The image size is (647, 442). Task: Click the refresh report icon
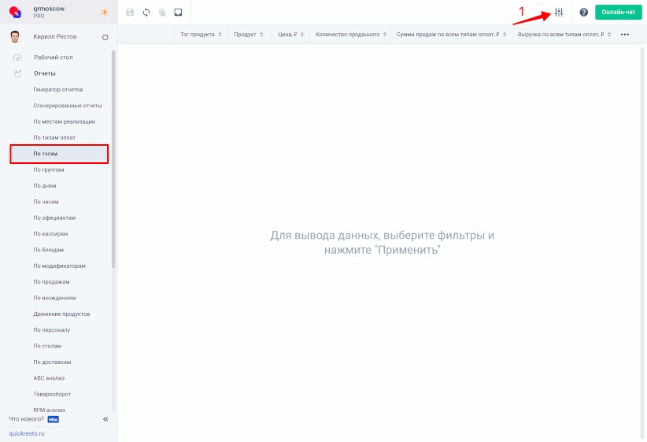(146, 13)
